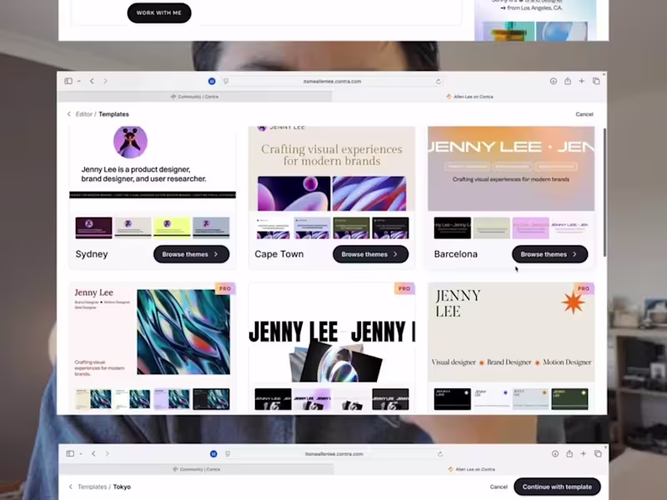This screenshot has height=500, width=667.
Task: Click WORK WITH ME button in top window
Action: coord(159,12)
